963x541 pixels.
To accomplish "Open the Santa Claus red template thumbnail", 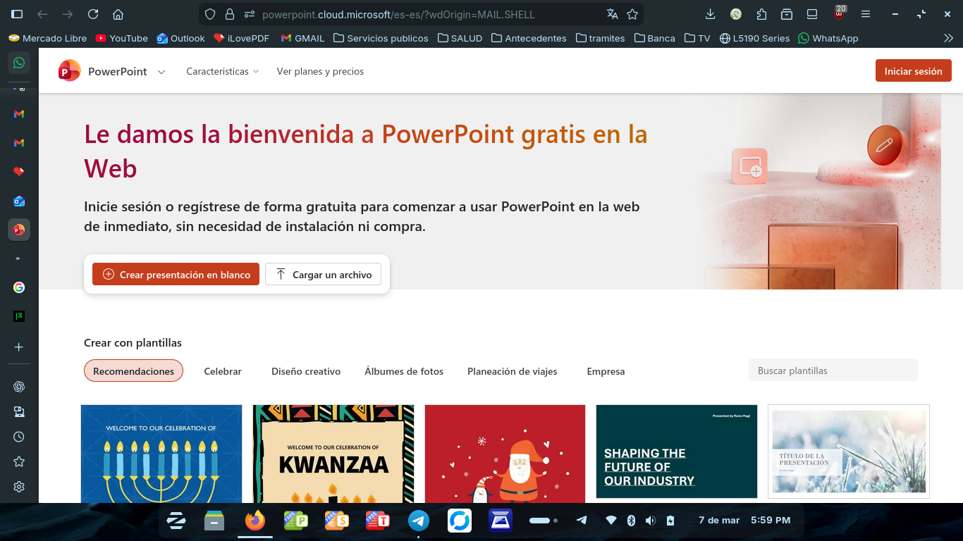I will coord(505,453).
